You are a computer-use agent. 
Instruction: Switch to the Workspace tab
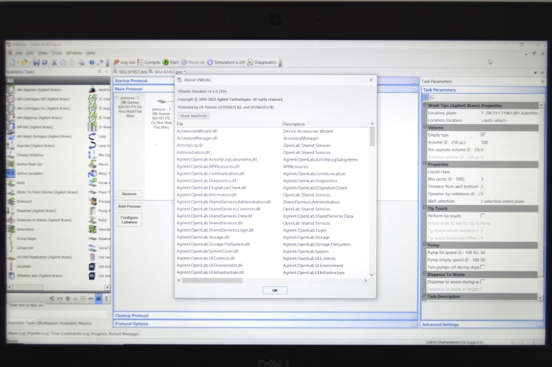(x=48, y=323)
